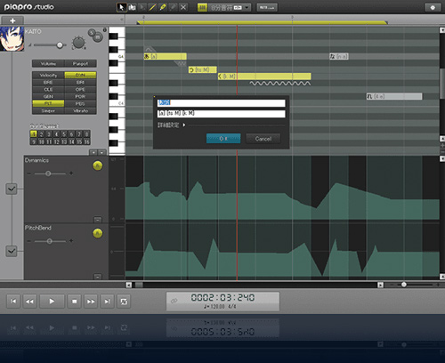Toggle the Dynamics lane yellow round button
The image size is (445, 363).
point(98,165)
